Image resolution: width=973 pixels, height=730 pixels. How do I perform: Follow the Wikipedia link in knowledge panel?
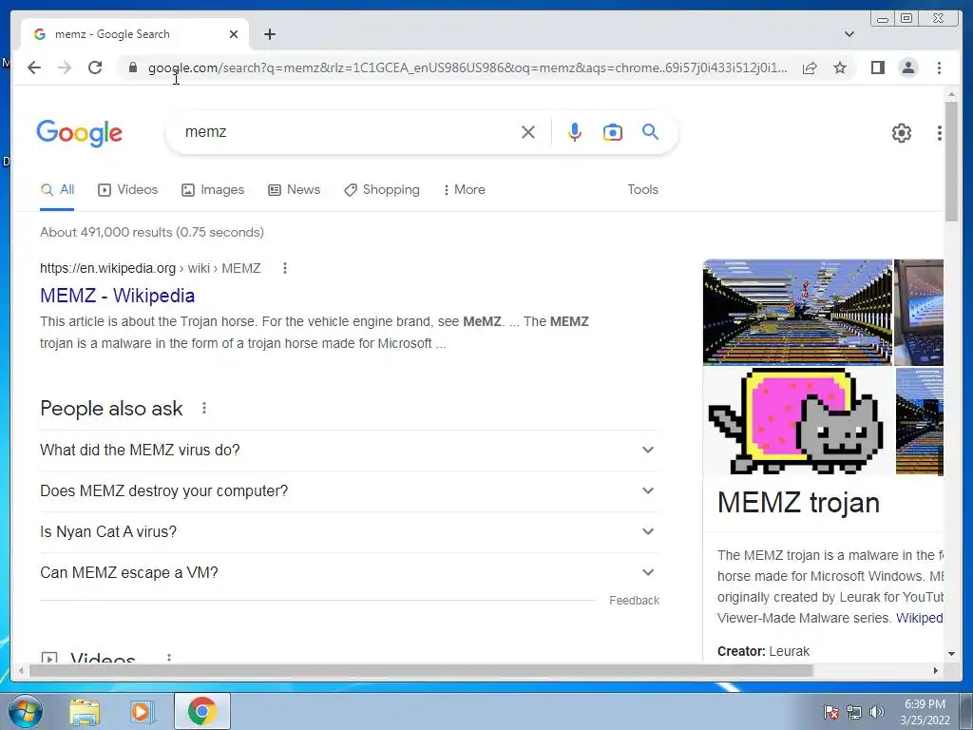919,618
